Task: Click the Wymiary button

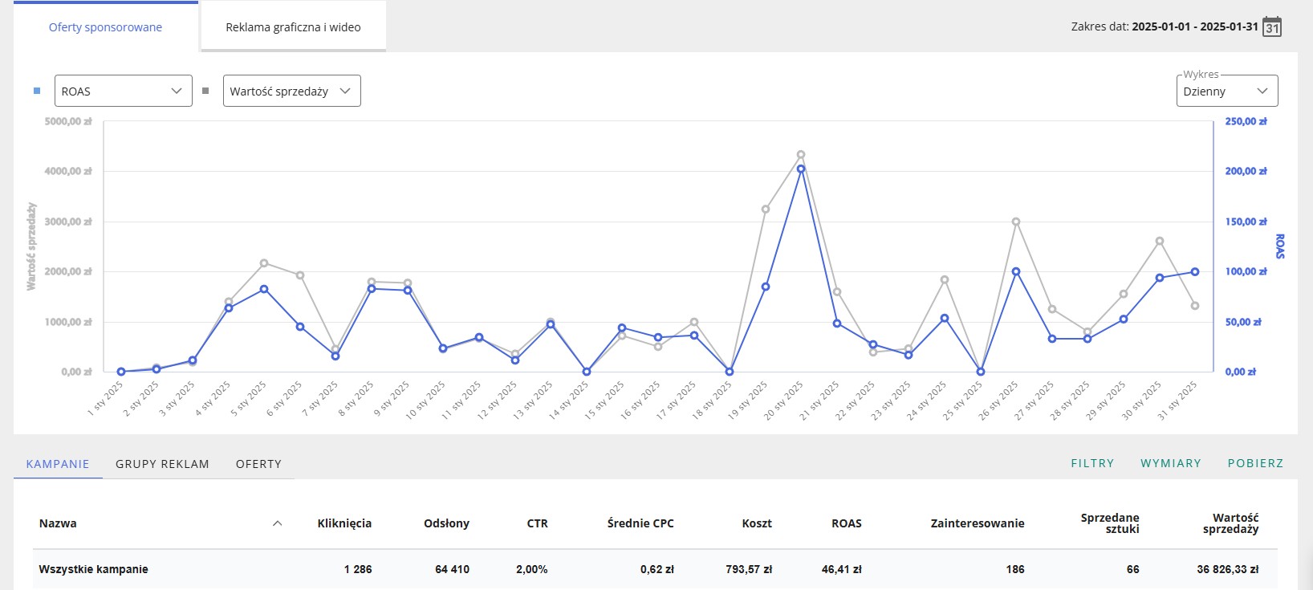Action: [1170, 463]
